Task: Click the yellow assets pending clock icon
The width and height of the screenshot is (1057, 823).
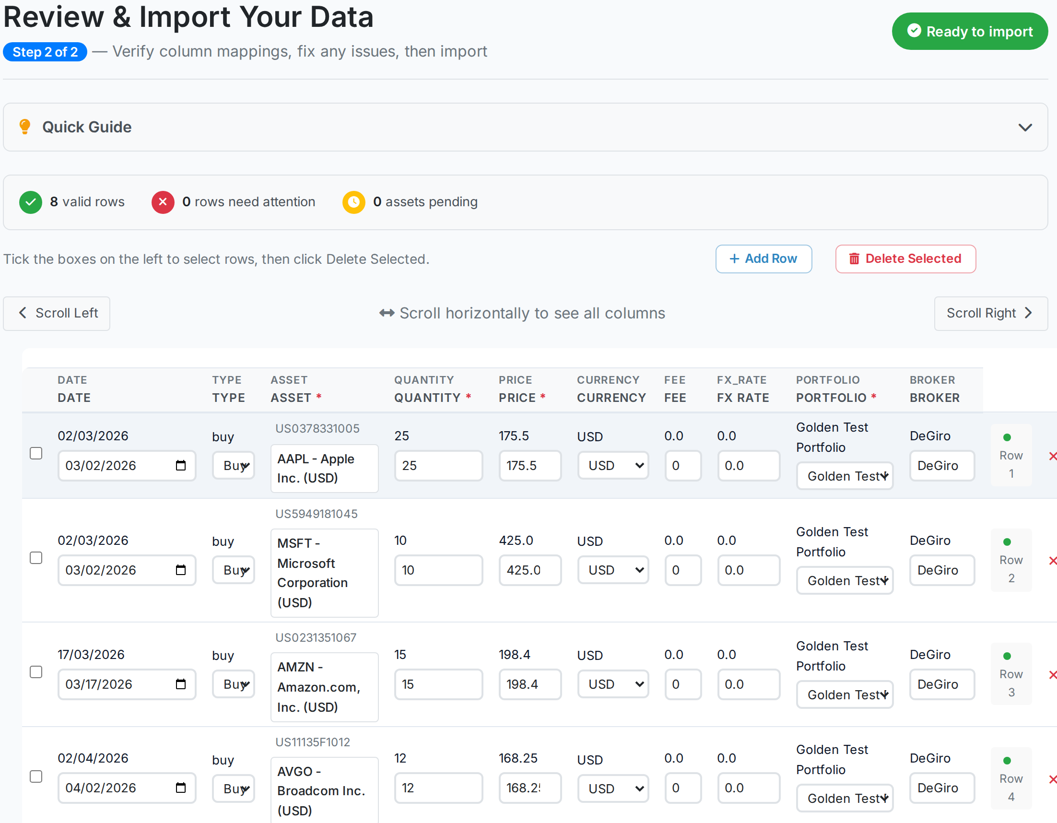Action: pyautogui.click(x=354, y=202)
